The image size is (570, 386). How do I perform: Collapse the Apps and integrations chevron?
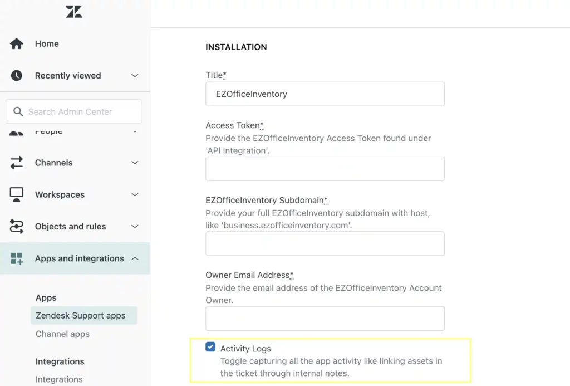click(x=135, y=258)
